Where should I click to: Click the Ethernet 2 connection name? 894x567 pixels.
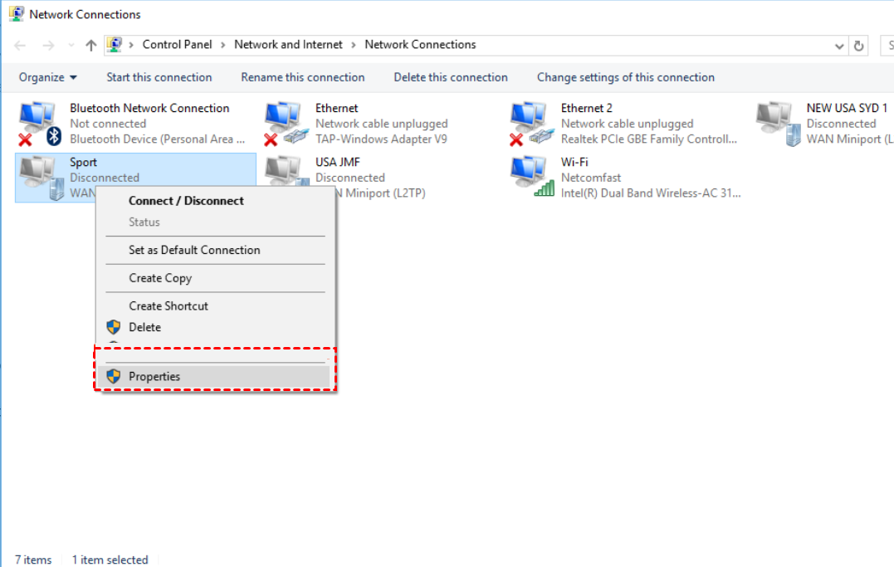click(x=586, y=108)
